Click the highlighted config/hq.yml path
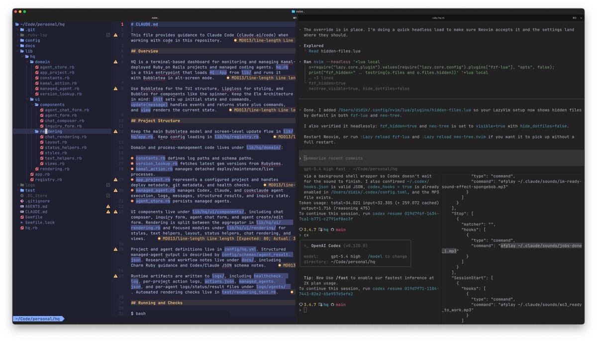597x341 pixels. (x=241, y=249)
